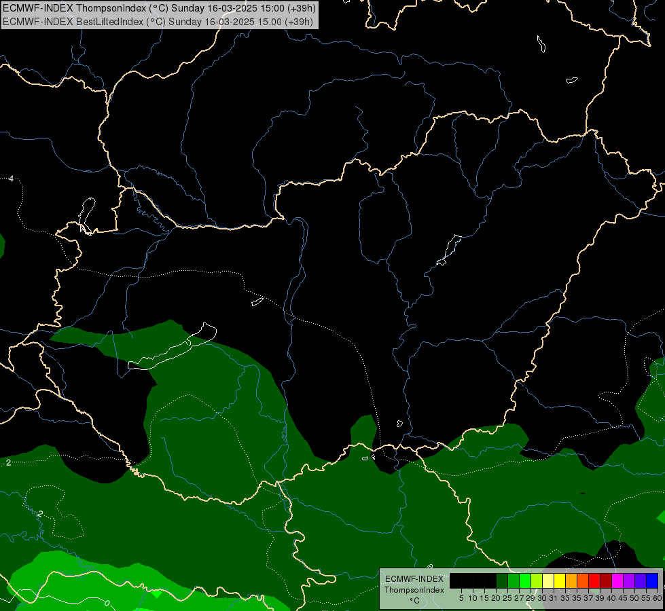This screenshot has width=665, height=611.
Task: Click the legend tick value "30"
Action: pyautogui.click(x=542, y=598)
